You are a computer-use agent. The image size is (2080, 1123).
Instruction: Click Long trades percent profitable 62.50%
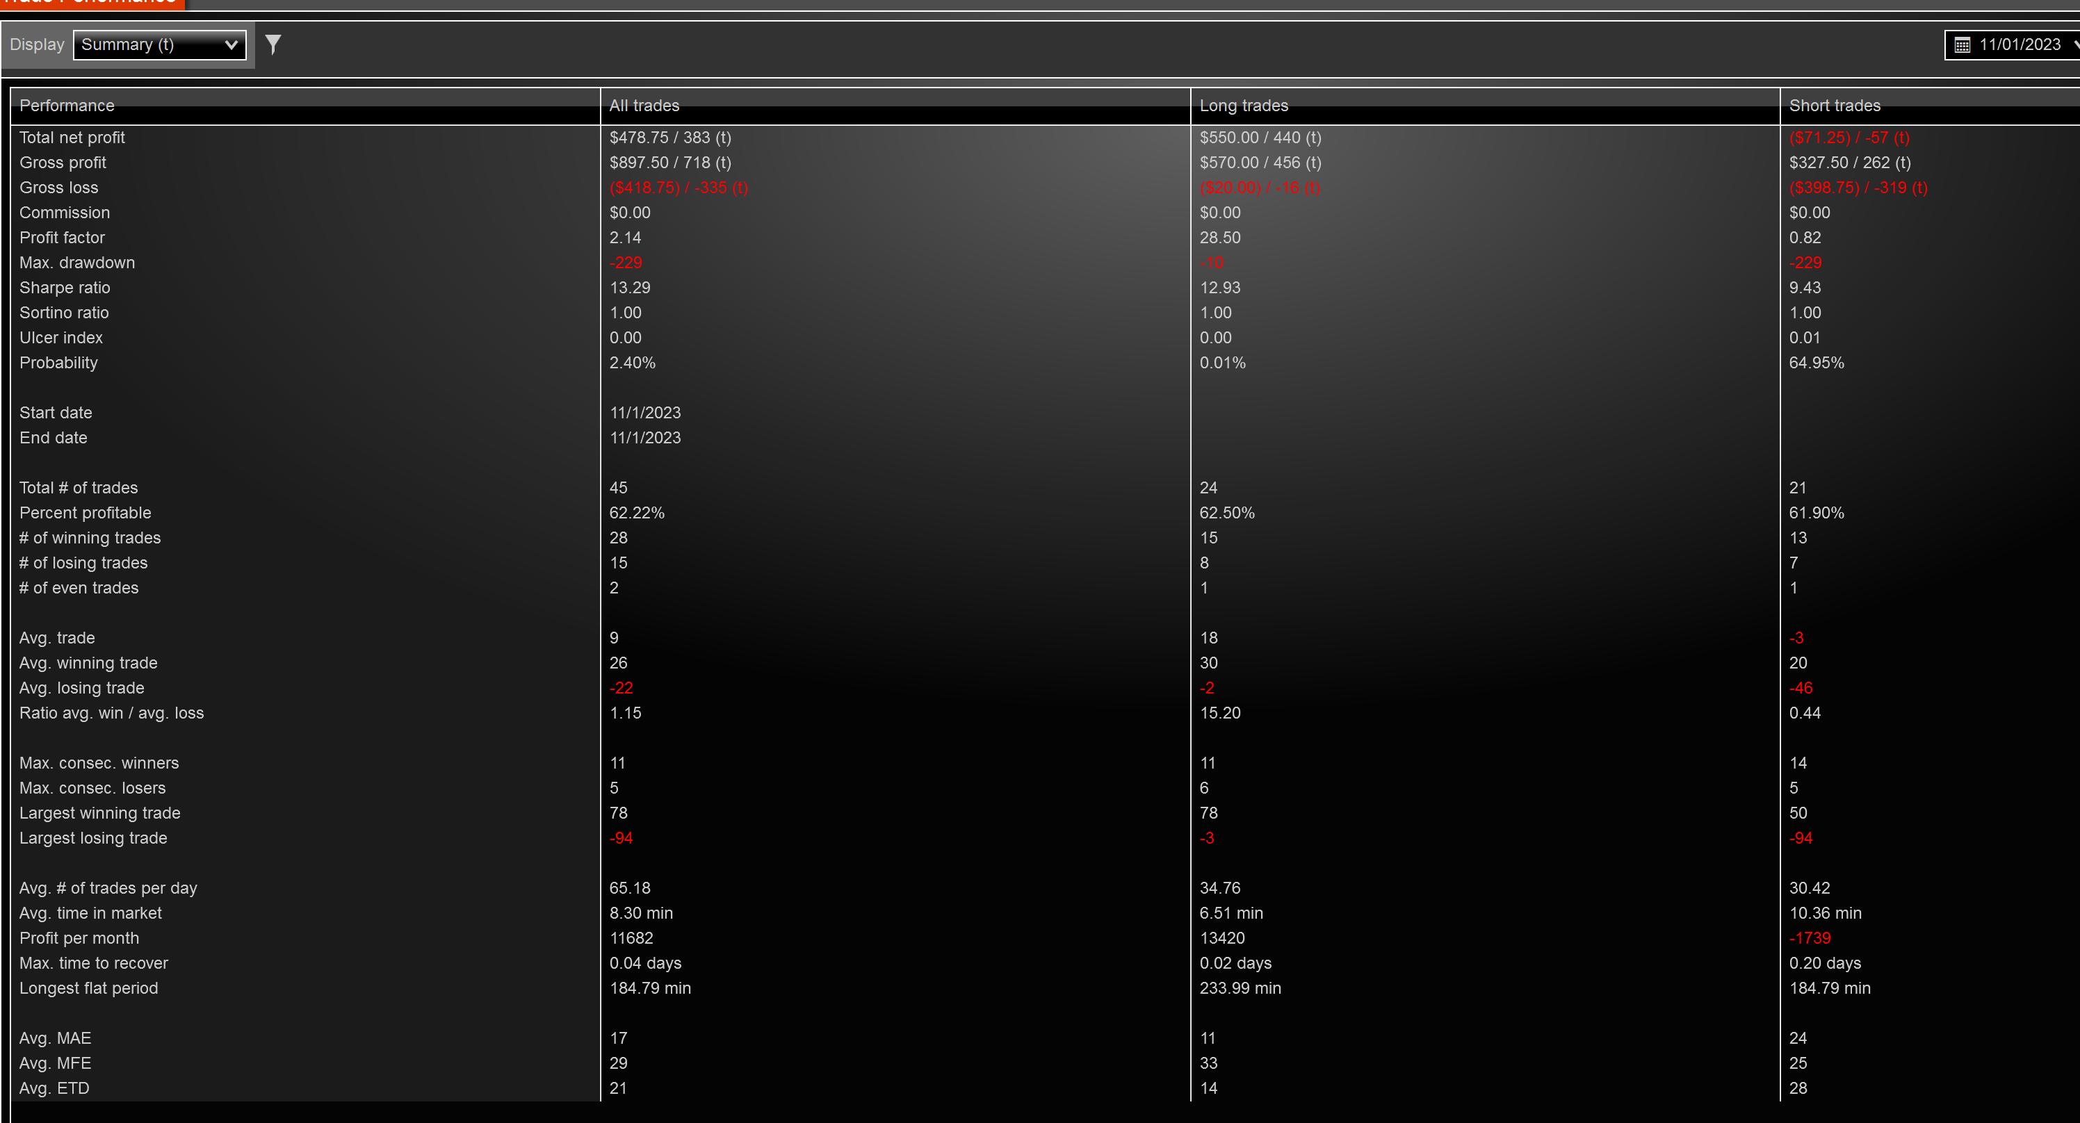click(1227, 513)
